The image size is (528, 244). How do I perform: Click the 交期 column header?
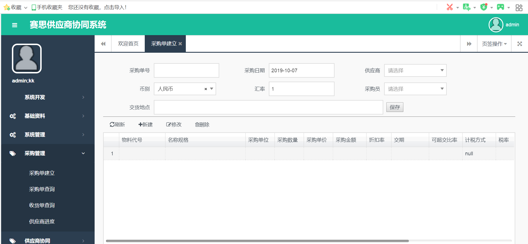click(x=410, y=140)
